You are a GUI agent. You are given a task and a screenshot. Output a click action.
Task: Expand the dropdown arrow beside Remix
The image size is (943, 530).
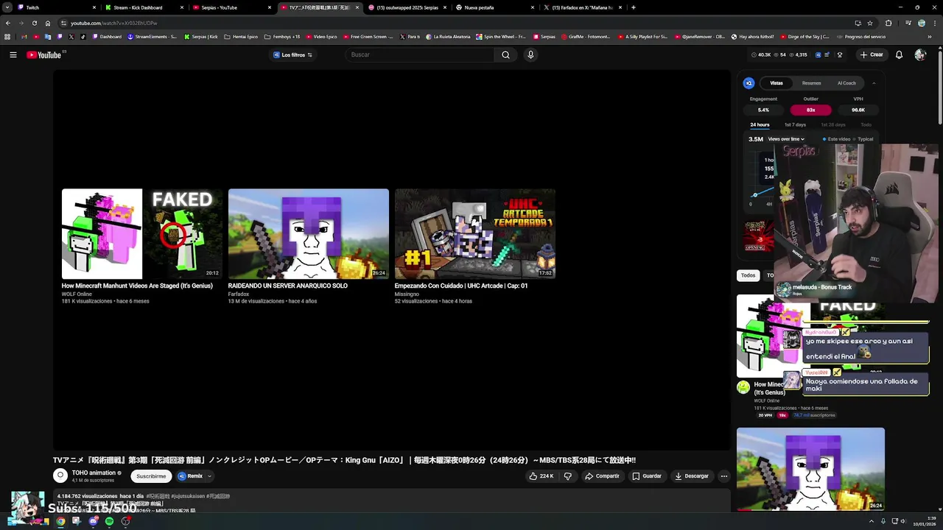pos(209,476)
